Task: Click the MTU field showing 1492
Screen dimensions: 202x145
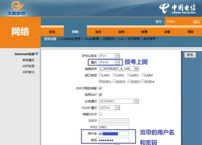Action: (114, 127)
